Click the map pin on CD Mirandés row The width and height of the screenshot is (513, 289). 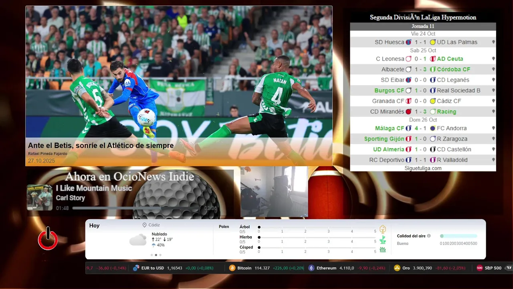[493, 112]
